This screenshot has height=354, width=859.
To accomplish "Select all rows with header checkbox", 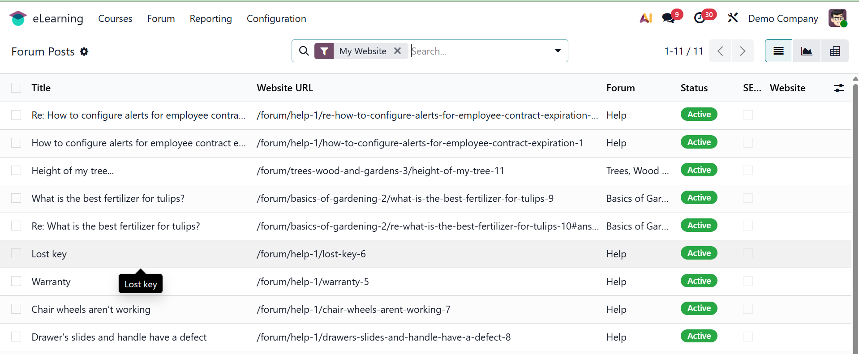I will pyautogui.click(x=16, y=88).
